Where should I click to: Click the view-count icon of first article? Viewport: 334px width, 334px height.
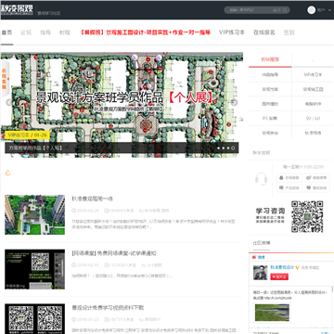point(107,211)
